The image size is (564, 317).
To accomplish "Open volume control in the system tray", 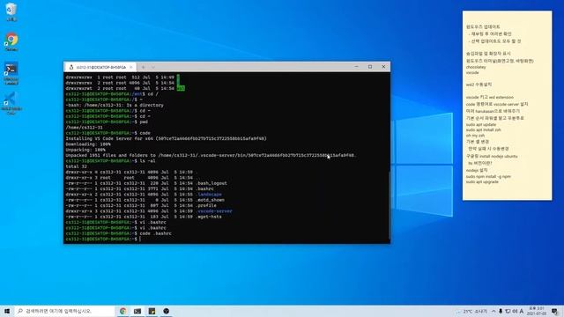I will (x=515, y=311).
